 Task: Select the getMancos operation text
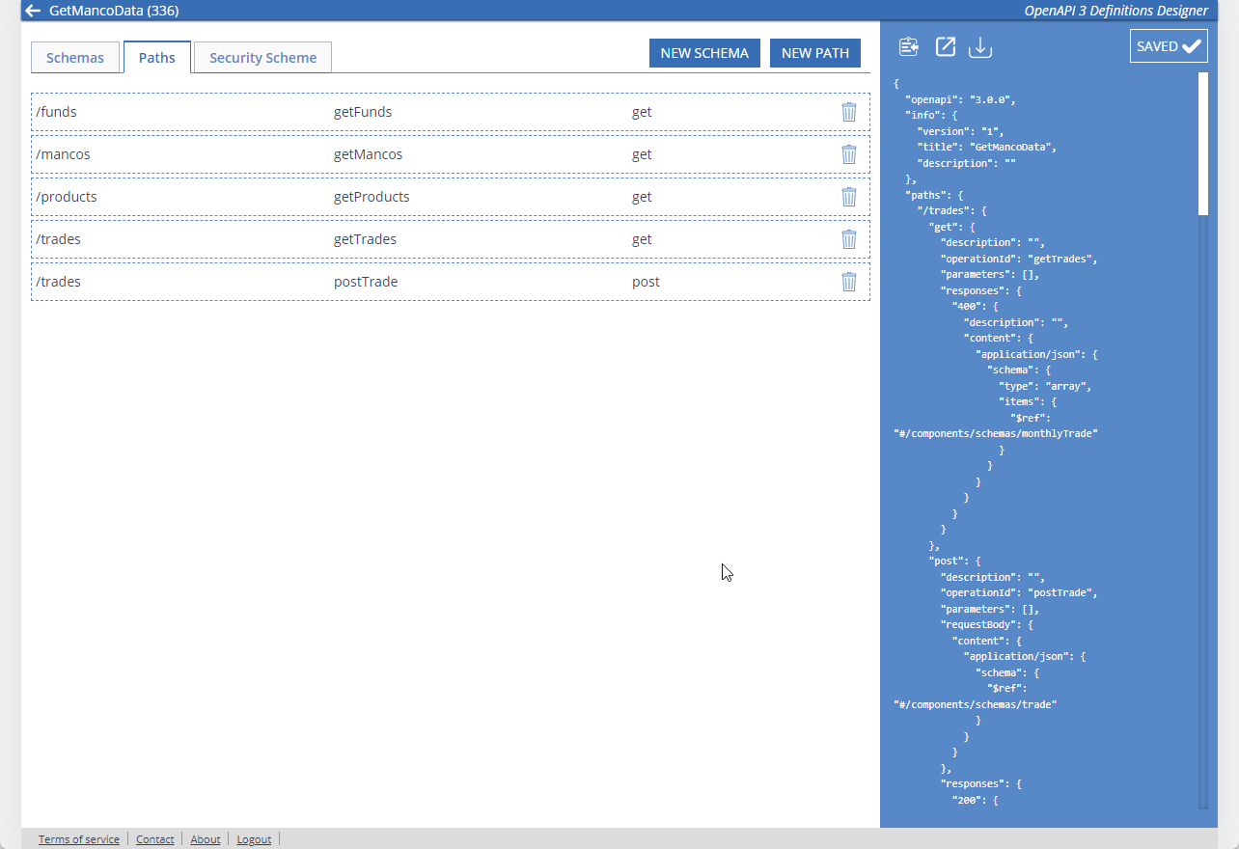pyautogui.click(x=369, y=154)
